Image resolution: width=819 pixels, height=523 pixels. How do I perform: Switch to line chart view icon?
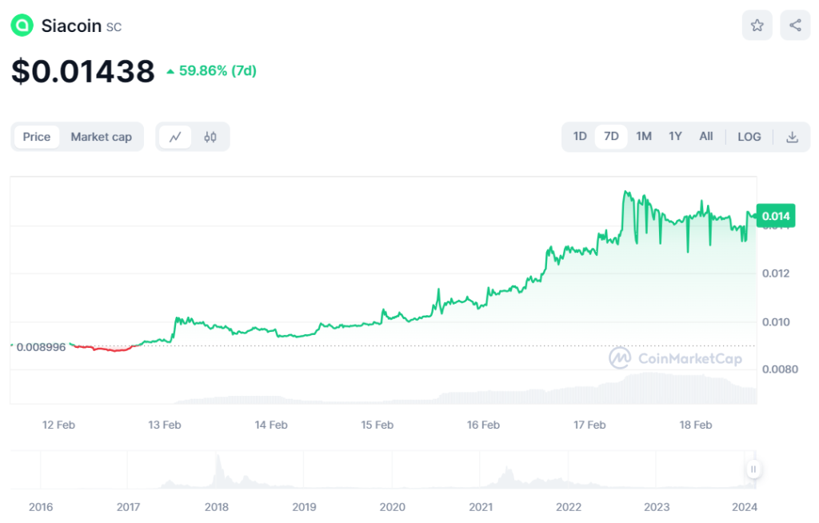[175, 137]
